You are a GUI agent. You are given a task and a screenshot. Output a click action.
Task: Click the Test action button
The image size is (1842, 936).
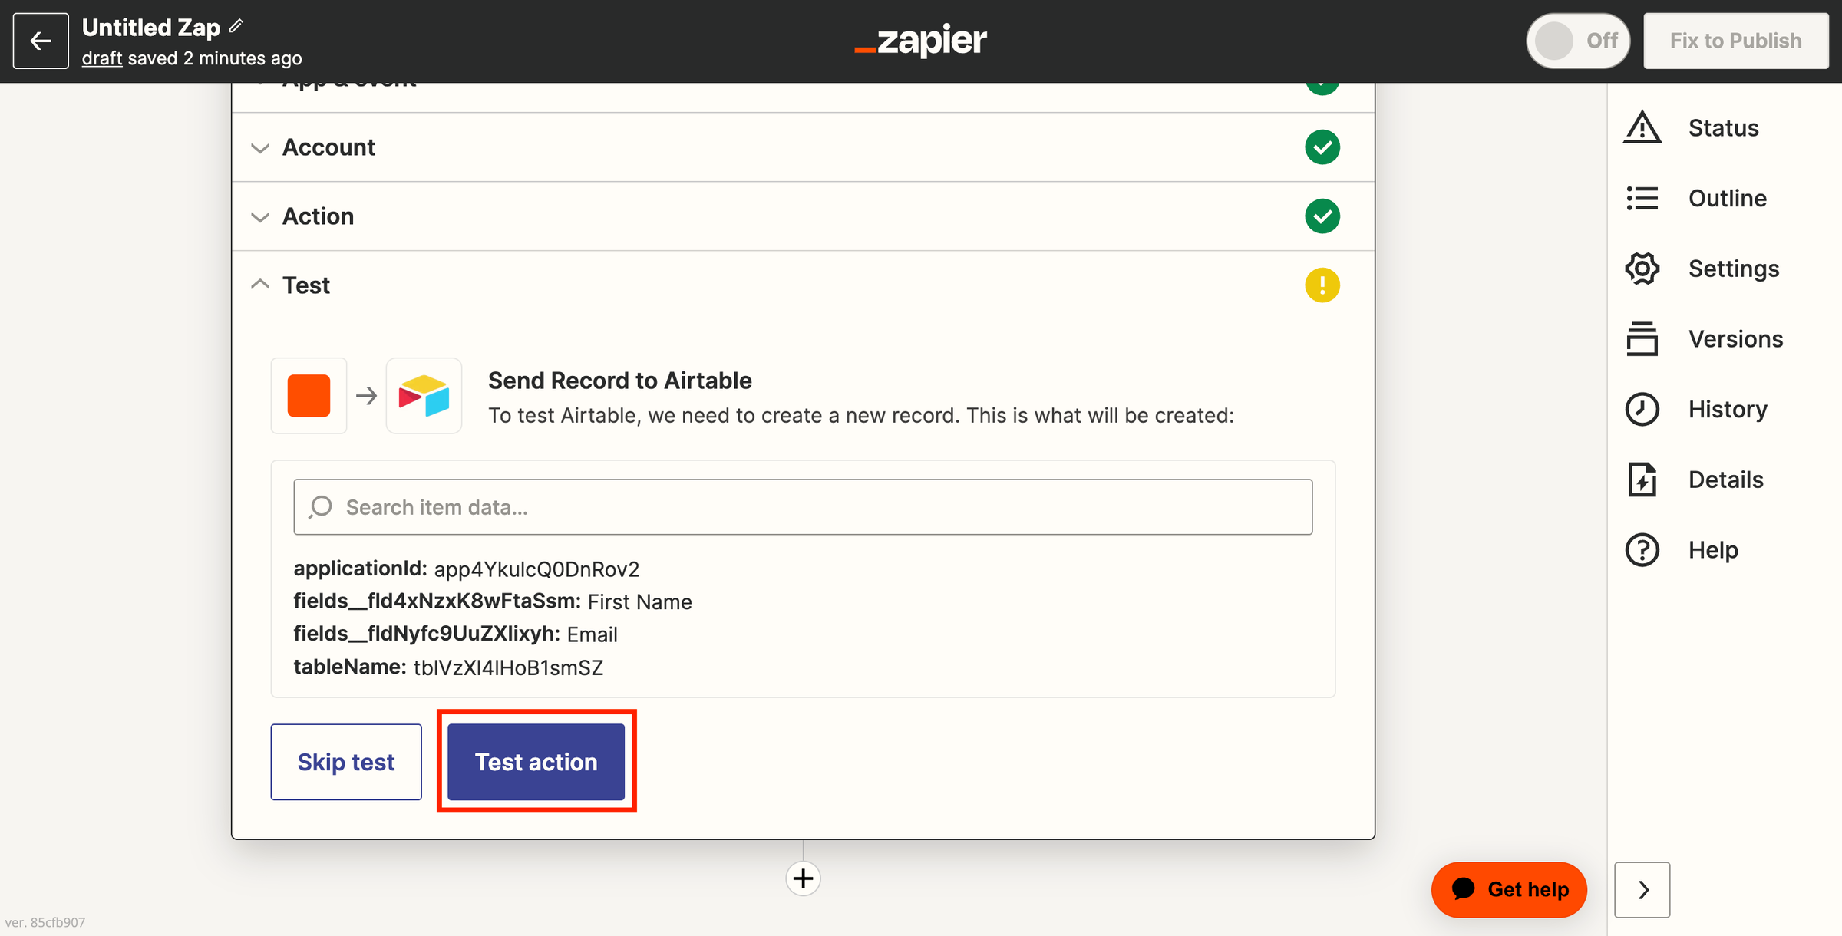coord(536,762)
